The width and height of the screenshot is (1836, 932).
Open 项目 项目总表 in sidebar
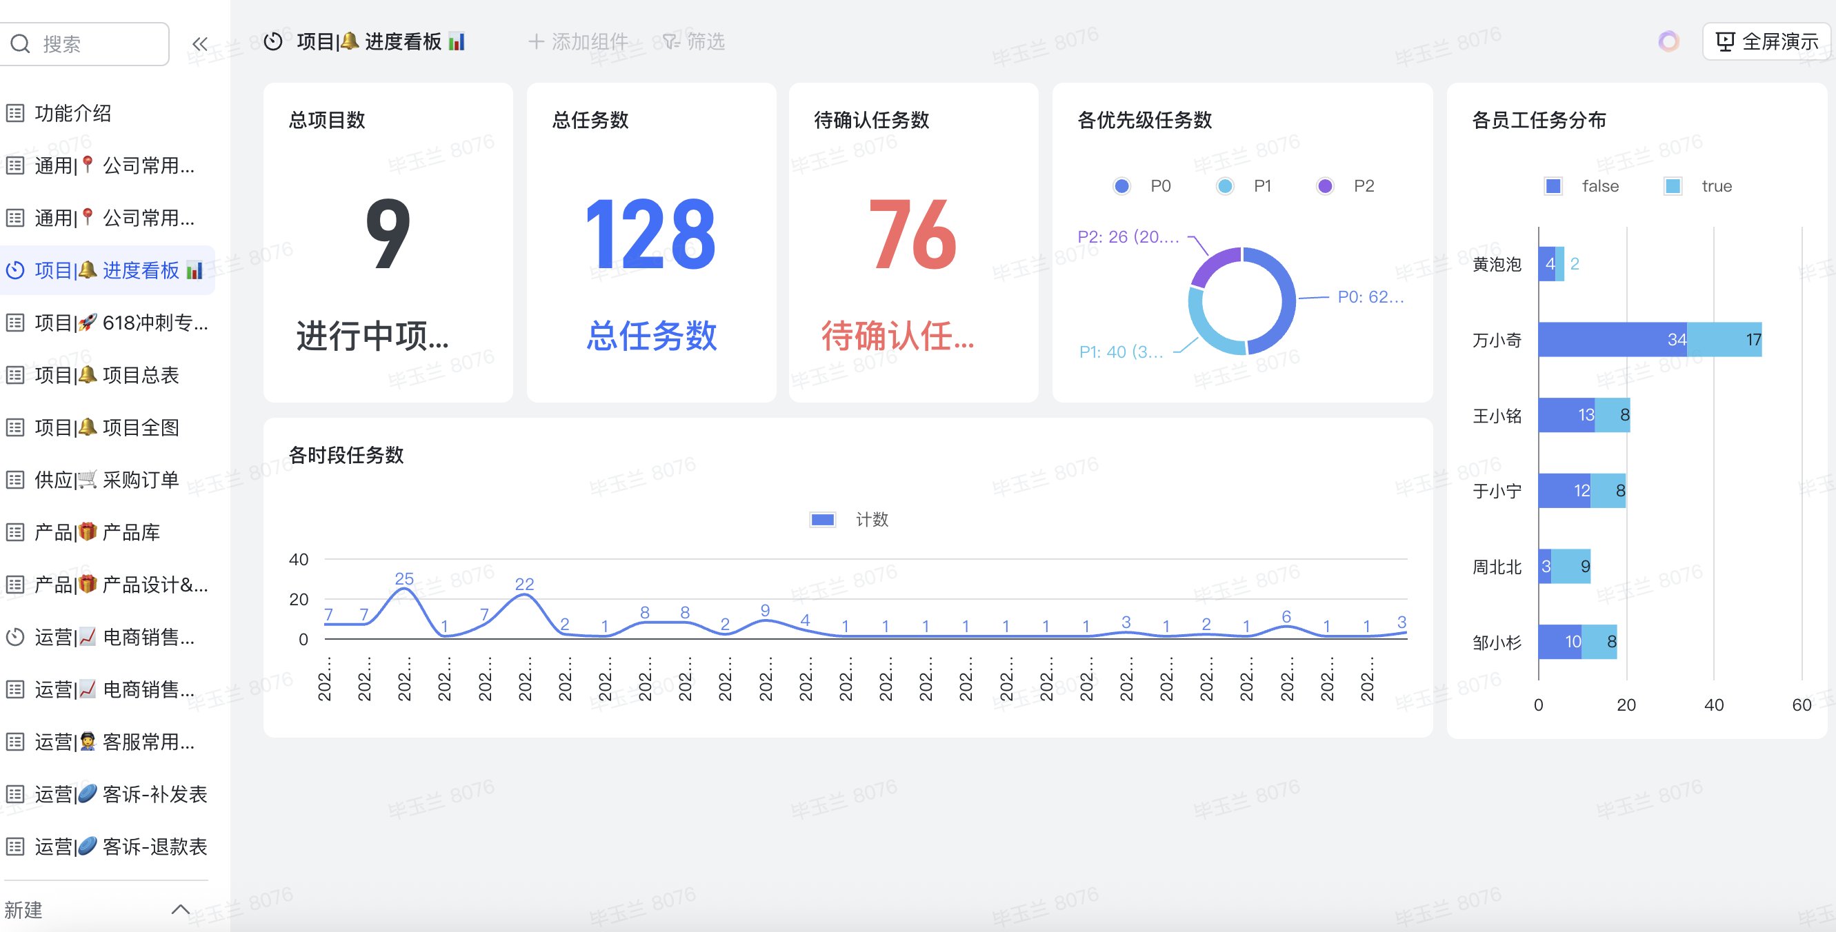[107, 376]
